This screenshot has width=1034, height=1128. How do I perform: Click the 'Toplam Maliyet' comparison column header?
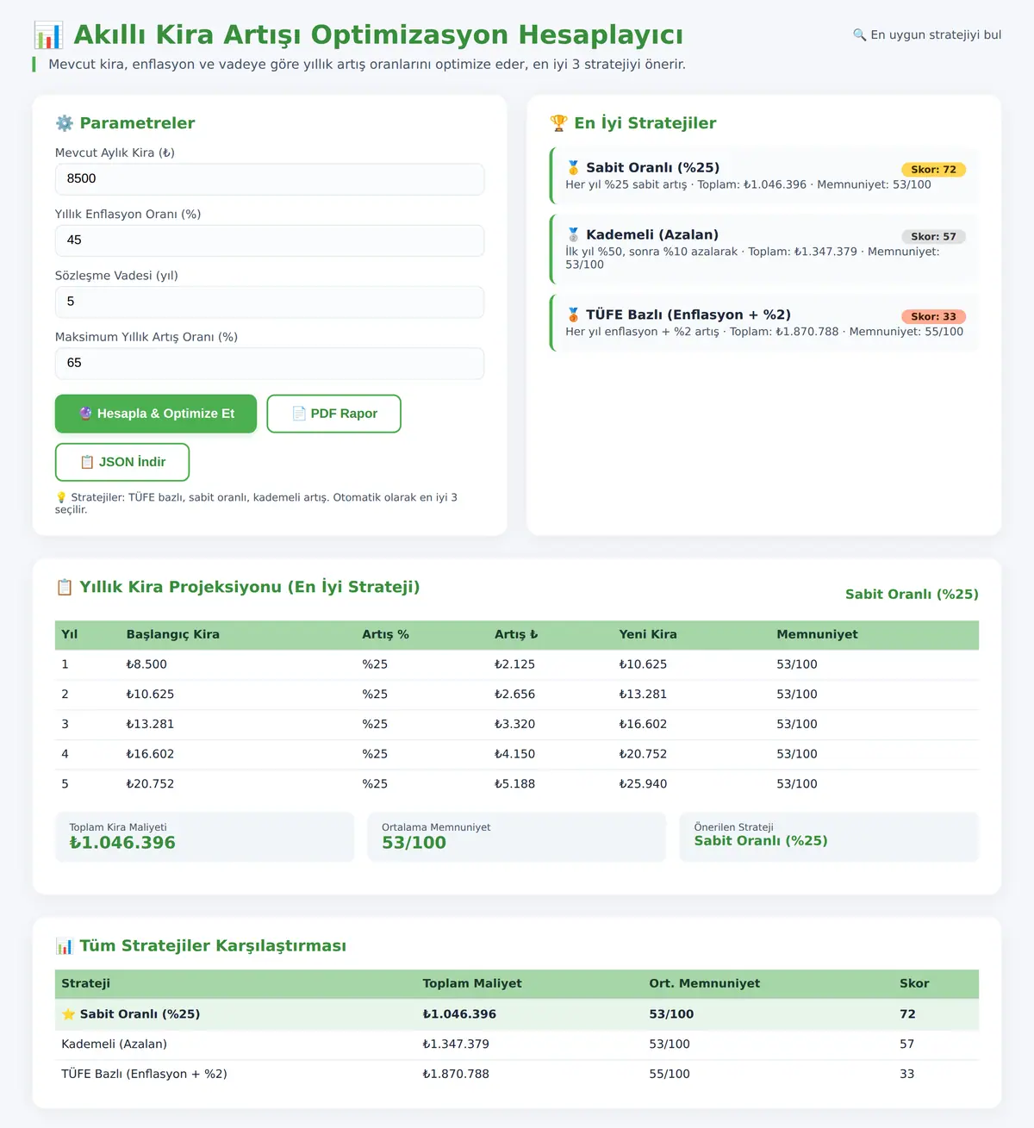coord(472,983)
